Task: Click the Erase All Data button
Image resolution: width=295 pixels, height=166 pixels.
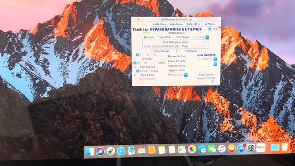Action: pos(177,61)
